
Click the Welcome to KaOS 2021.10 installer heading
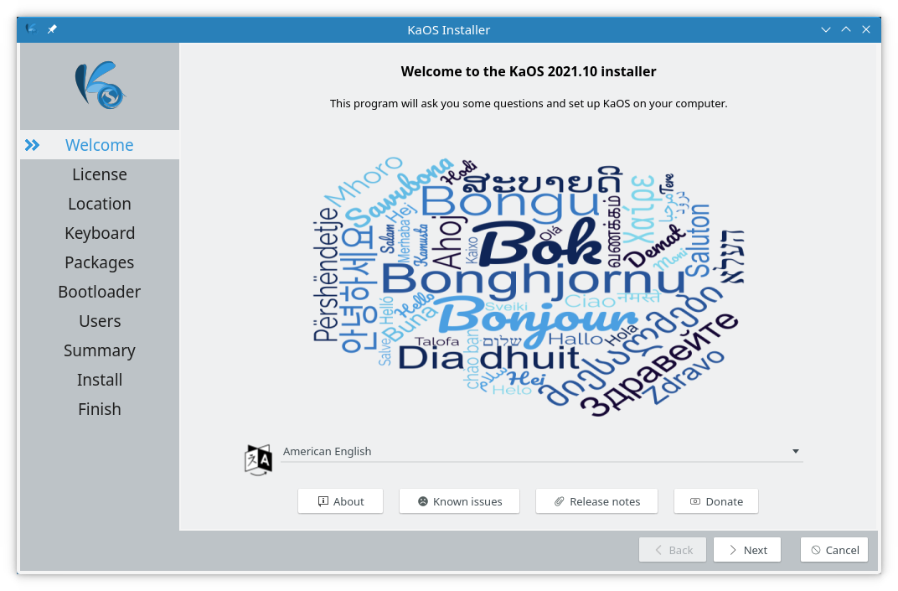[529, 71]
